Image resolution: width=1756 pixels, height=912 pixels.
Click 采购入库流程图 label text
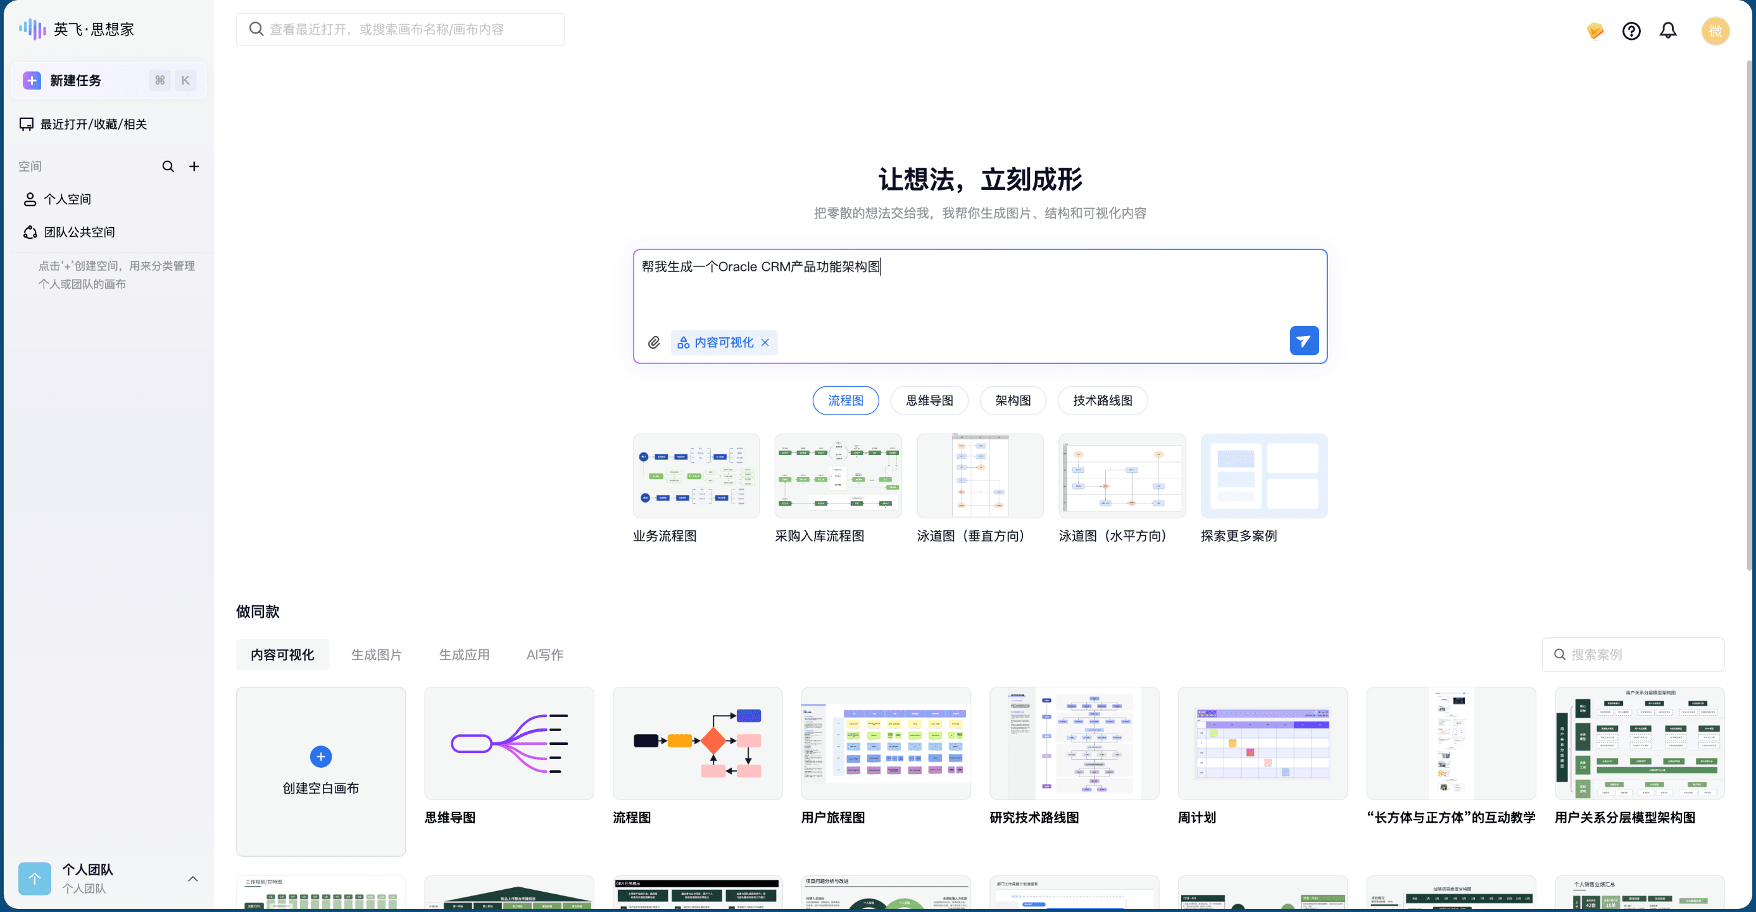[x=819, y=536]
